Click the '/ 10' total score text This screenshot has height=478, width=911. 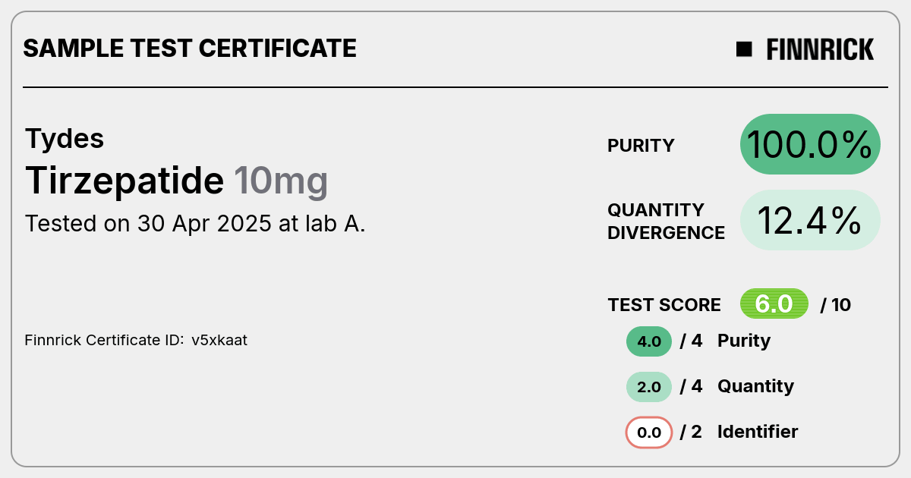pos(836,305)
